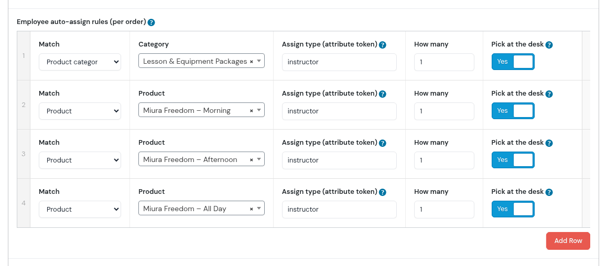Open help icon beside Employee auto-assign rules heading

point(151,22)
